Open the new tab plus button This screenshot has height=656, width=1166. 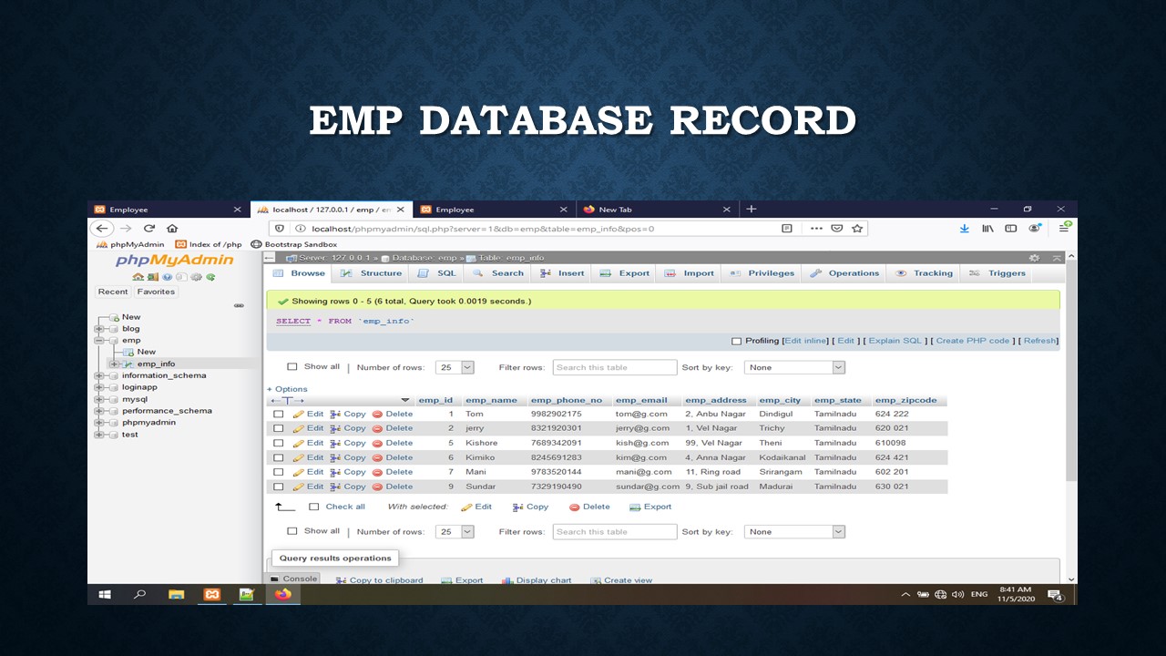pyautogui.click(x=752, y=209)
